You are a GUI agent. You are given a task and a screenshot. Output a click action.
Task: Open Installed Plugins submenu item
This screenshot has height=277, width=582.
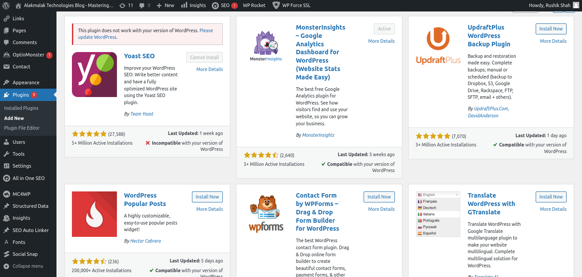click(21, 108)
